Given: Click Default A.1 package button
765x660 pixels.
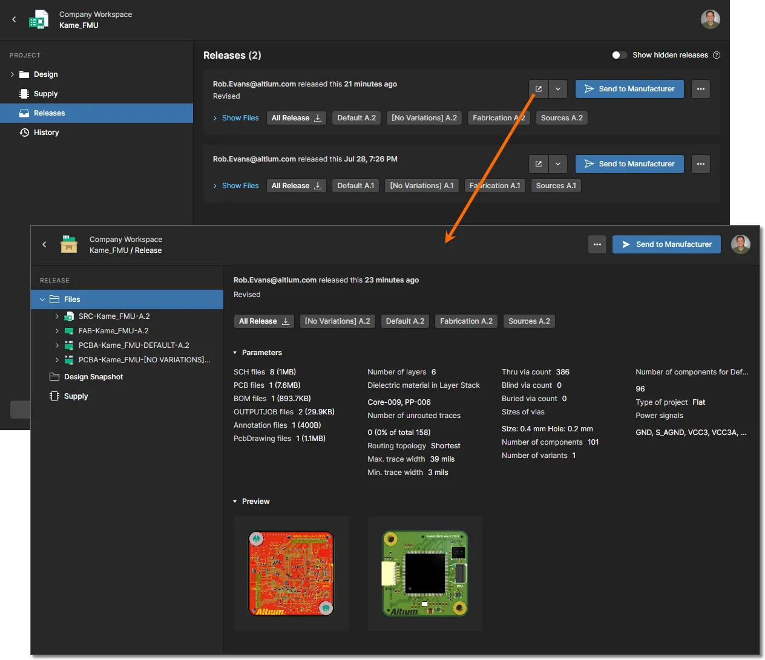Looking at the screenshot, I should [355, 186].
